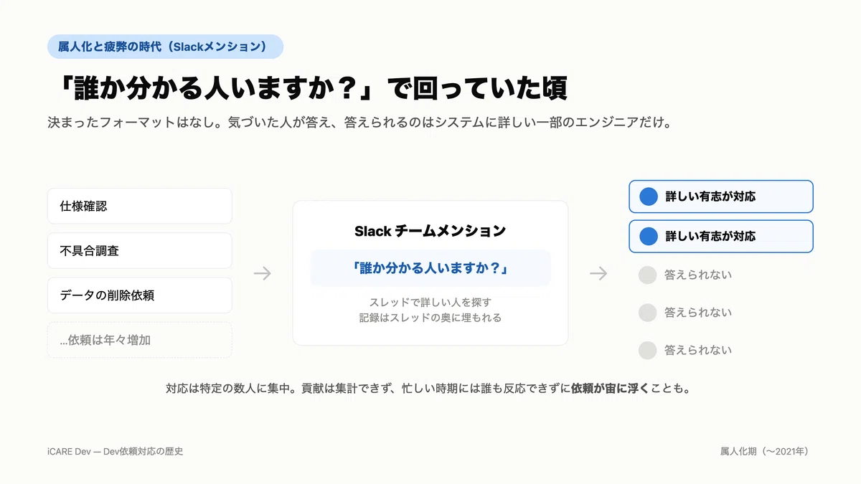Click the dashed 依頼は年々増加 card

(x=140, y=340)
